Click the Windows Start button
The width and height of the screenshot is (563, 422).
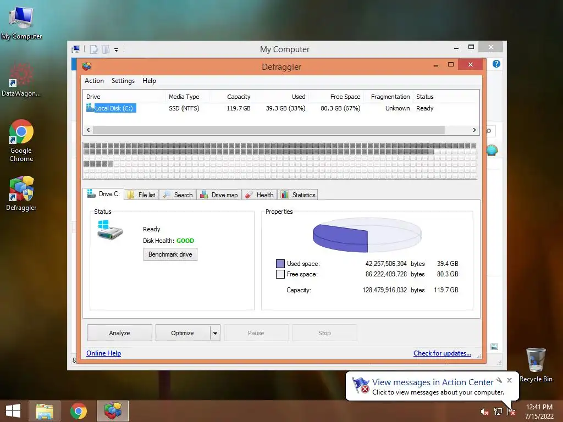(13, 411)
